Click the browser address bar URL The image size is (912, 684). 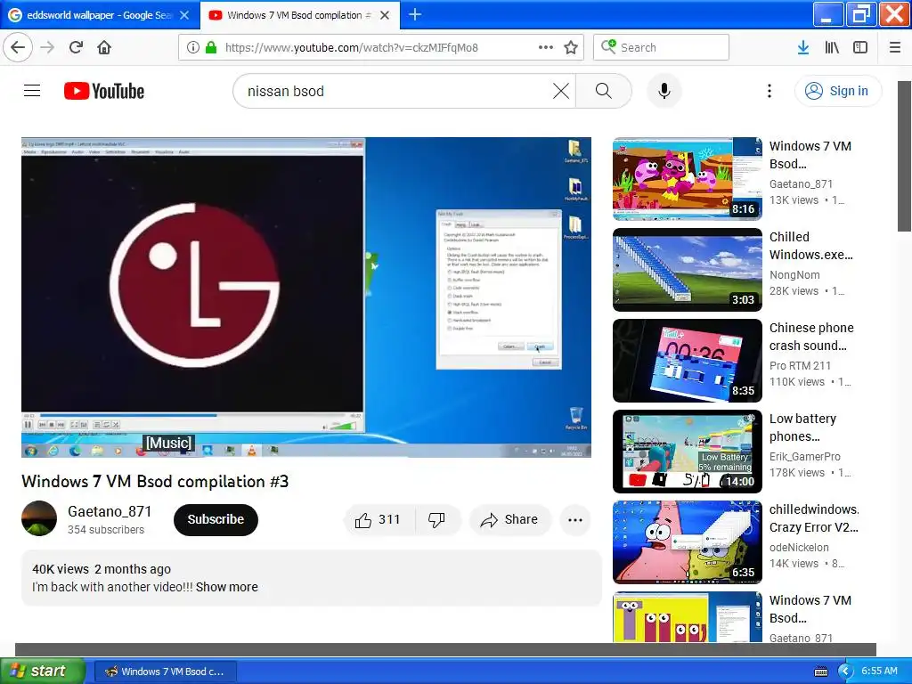(x=351, y=48)
